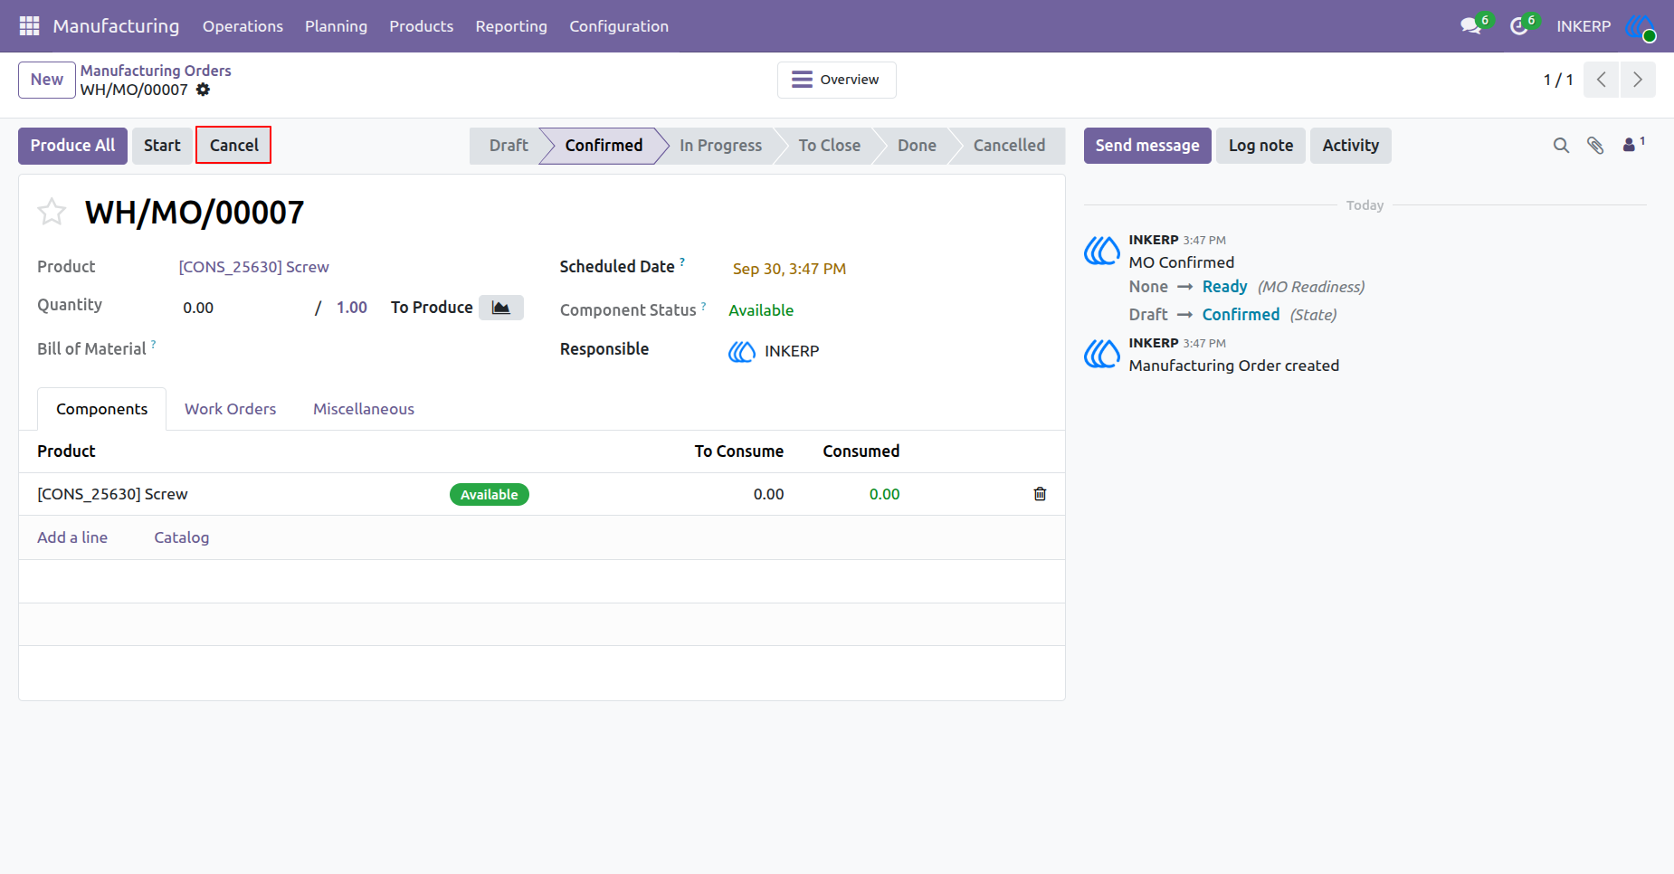Open the [CONS_25630] Screw product link
The height and width of the screenshot is (874, 1674).
(253, 267)
